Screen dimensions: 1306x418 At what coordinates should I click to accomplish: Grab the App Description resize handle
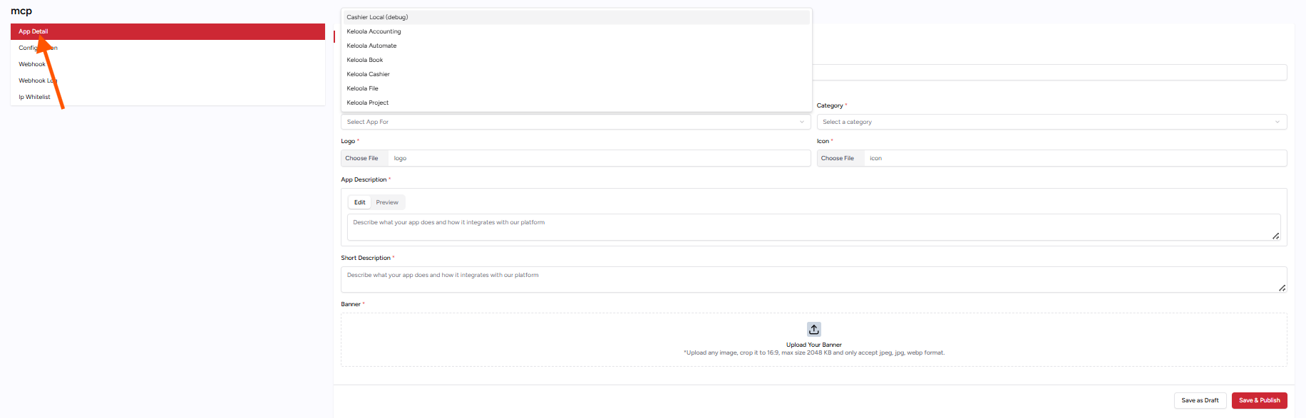[x=1276, y=236]
